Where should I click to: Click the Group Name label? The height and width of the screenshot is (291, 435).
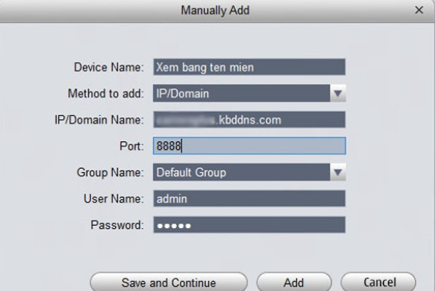tap(110, 172)
